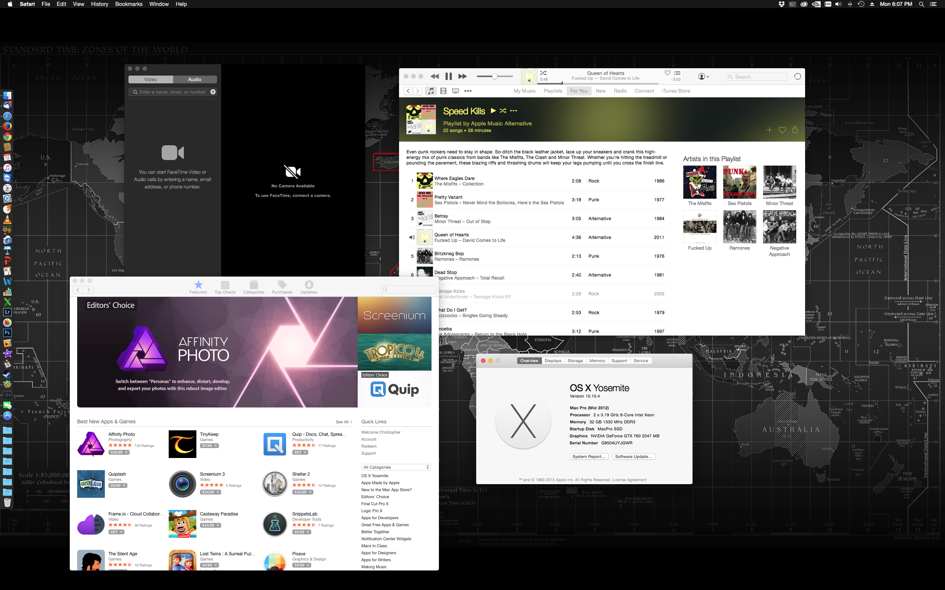
Task: Add a contact with FaceTime plus icon
Action: [x=213, y=92]
